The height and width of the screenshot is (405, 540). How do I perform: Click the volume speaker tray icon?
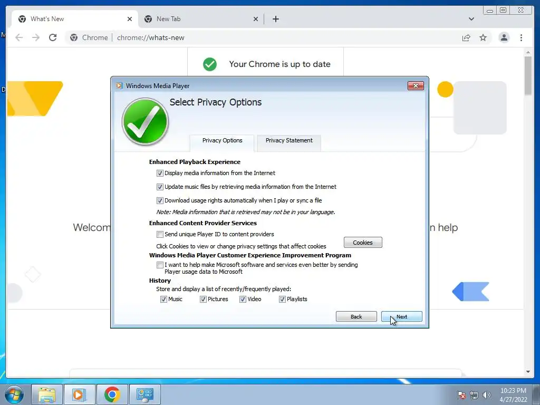(x=487, y=396)
